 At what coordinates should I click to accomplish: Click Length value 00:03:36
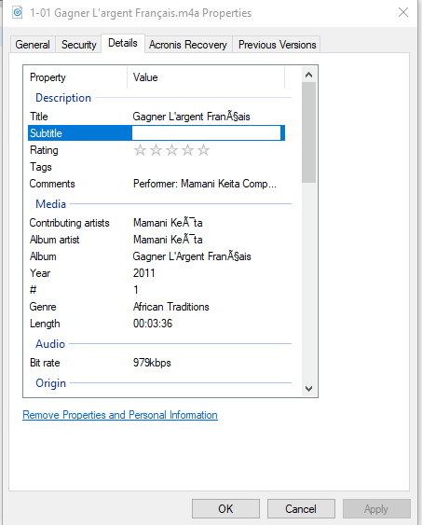click(153, 324)
